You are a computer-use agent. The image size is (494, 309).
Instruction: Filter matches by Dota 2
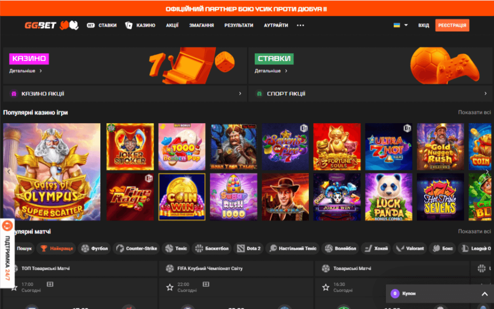pyautogui.click(x=248, y=249)
